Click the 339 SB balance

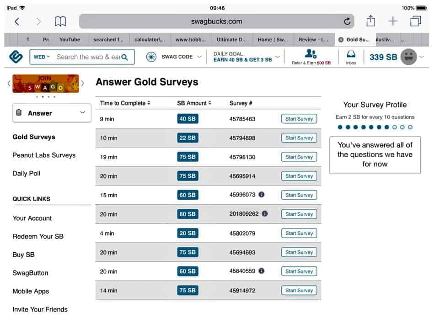click(x=383, y=57)
